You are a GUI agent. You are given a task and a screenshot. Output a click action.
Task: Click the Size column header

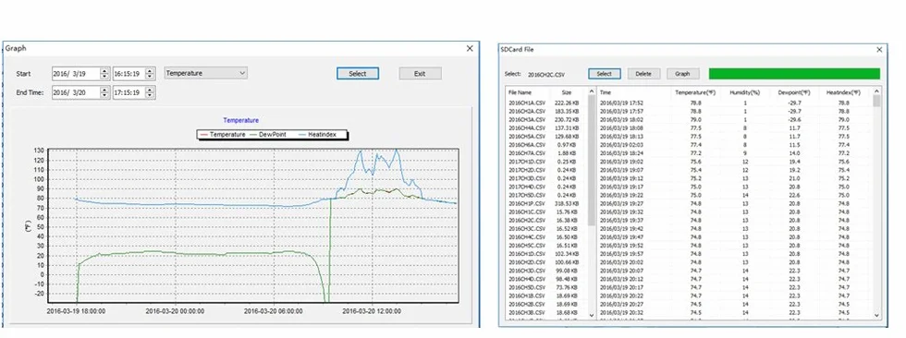point(567,92)
